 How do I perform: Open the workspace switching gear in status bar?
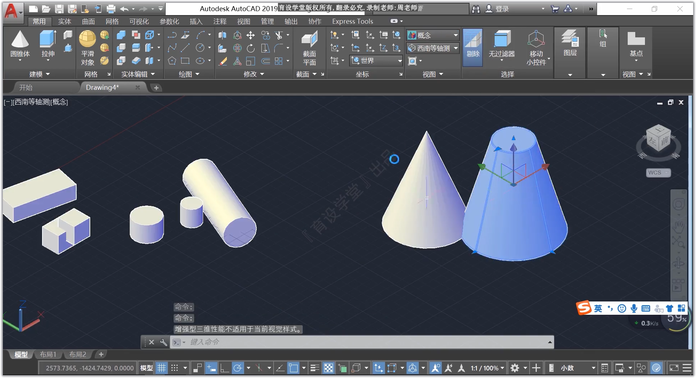click(x=515, y=368)
